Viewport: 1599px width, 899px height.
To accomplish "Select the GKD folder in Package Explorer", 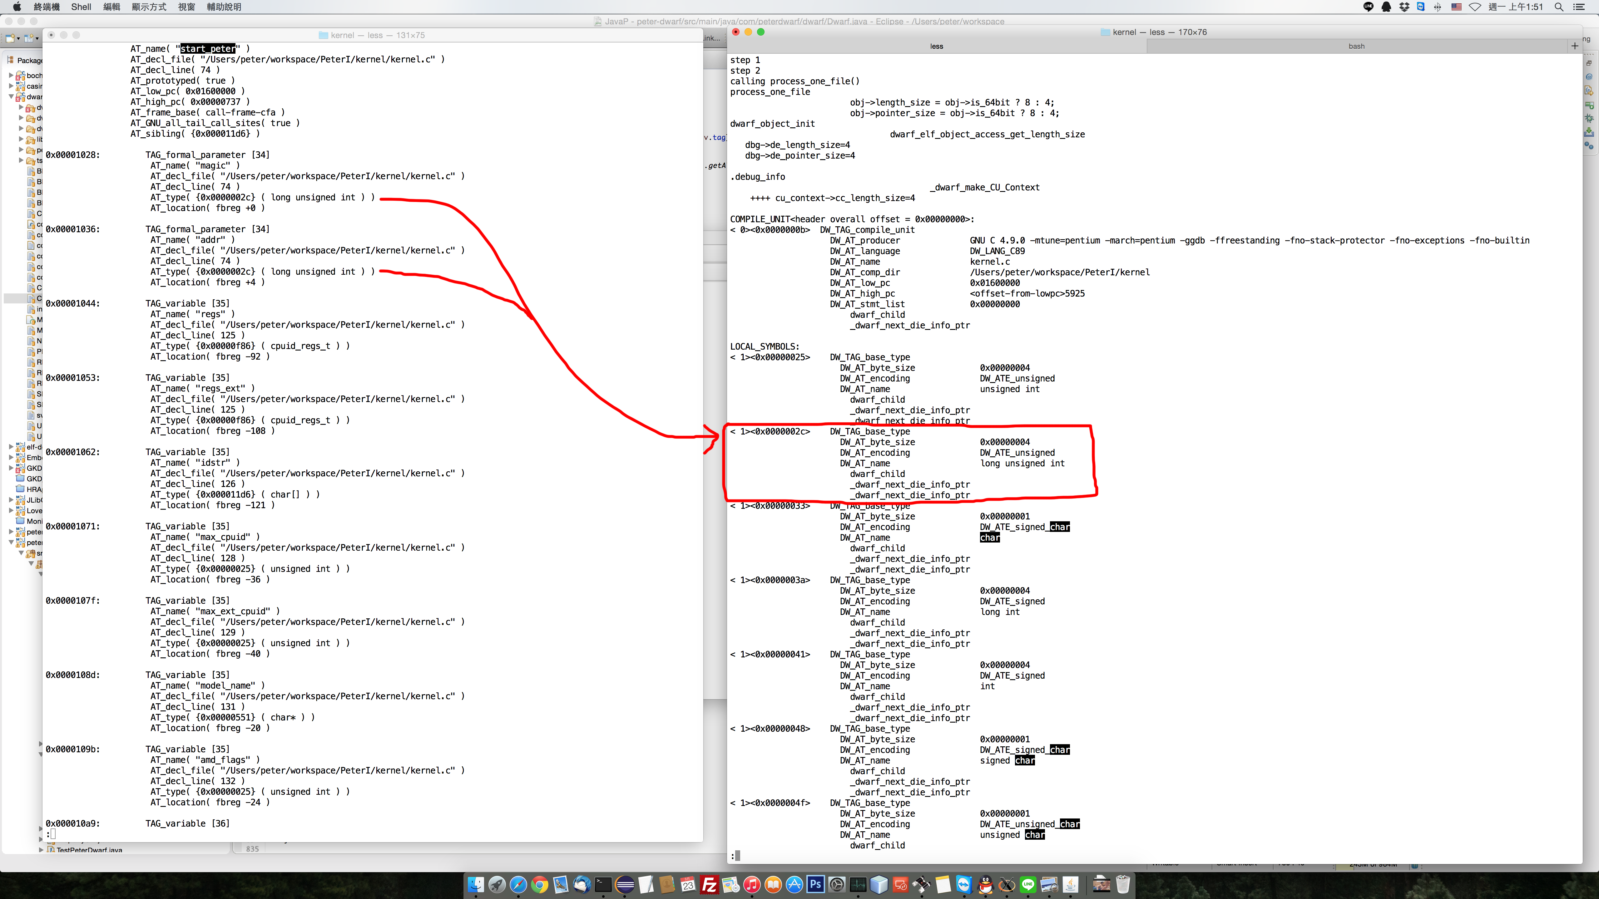I will (29, 478).
